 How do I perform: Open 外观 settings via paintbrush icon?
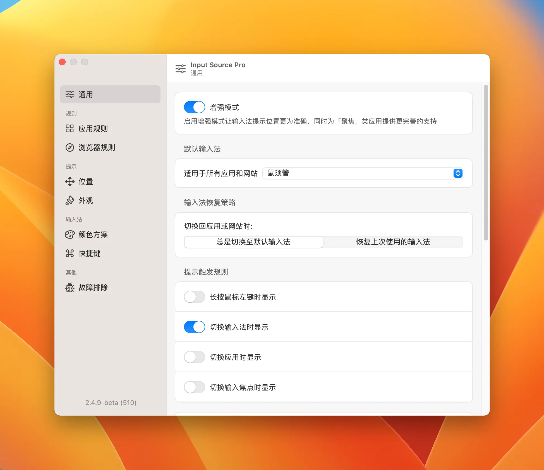point(70,201)
